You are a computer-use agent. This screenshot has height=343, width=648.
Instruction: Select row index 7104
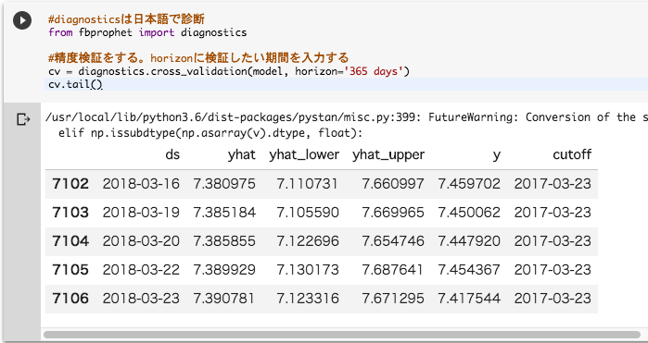70,240
